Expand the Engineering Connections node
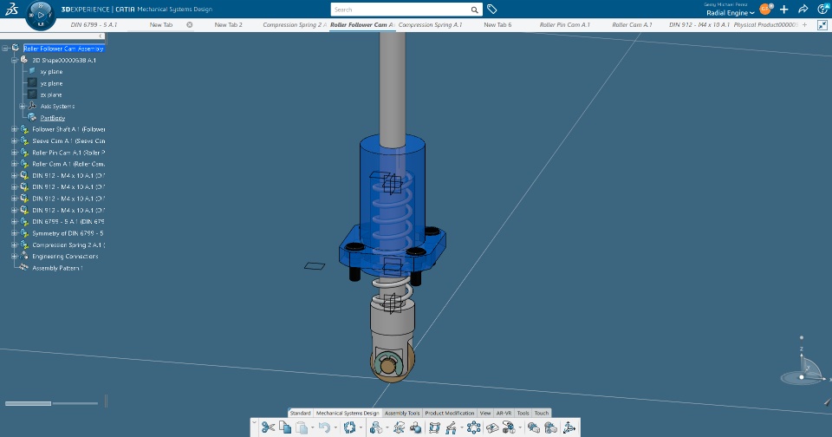 click(15, 256)
